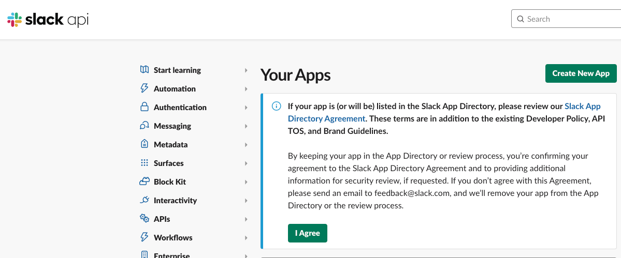The image size is (621, 258).
Task: Click the Block Kit bricks icon
Action: (145, 181)
